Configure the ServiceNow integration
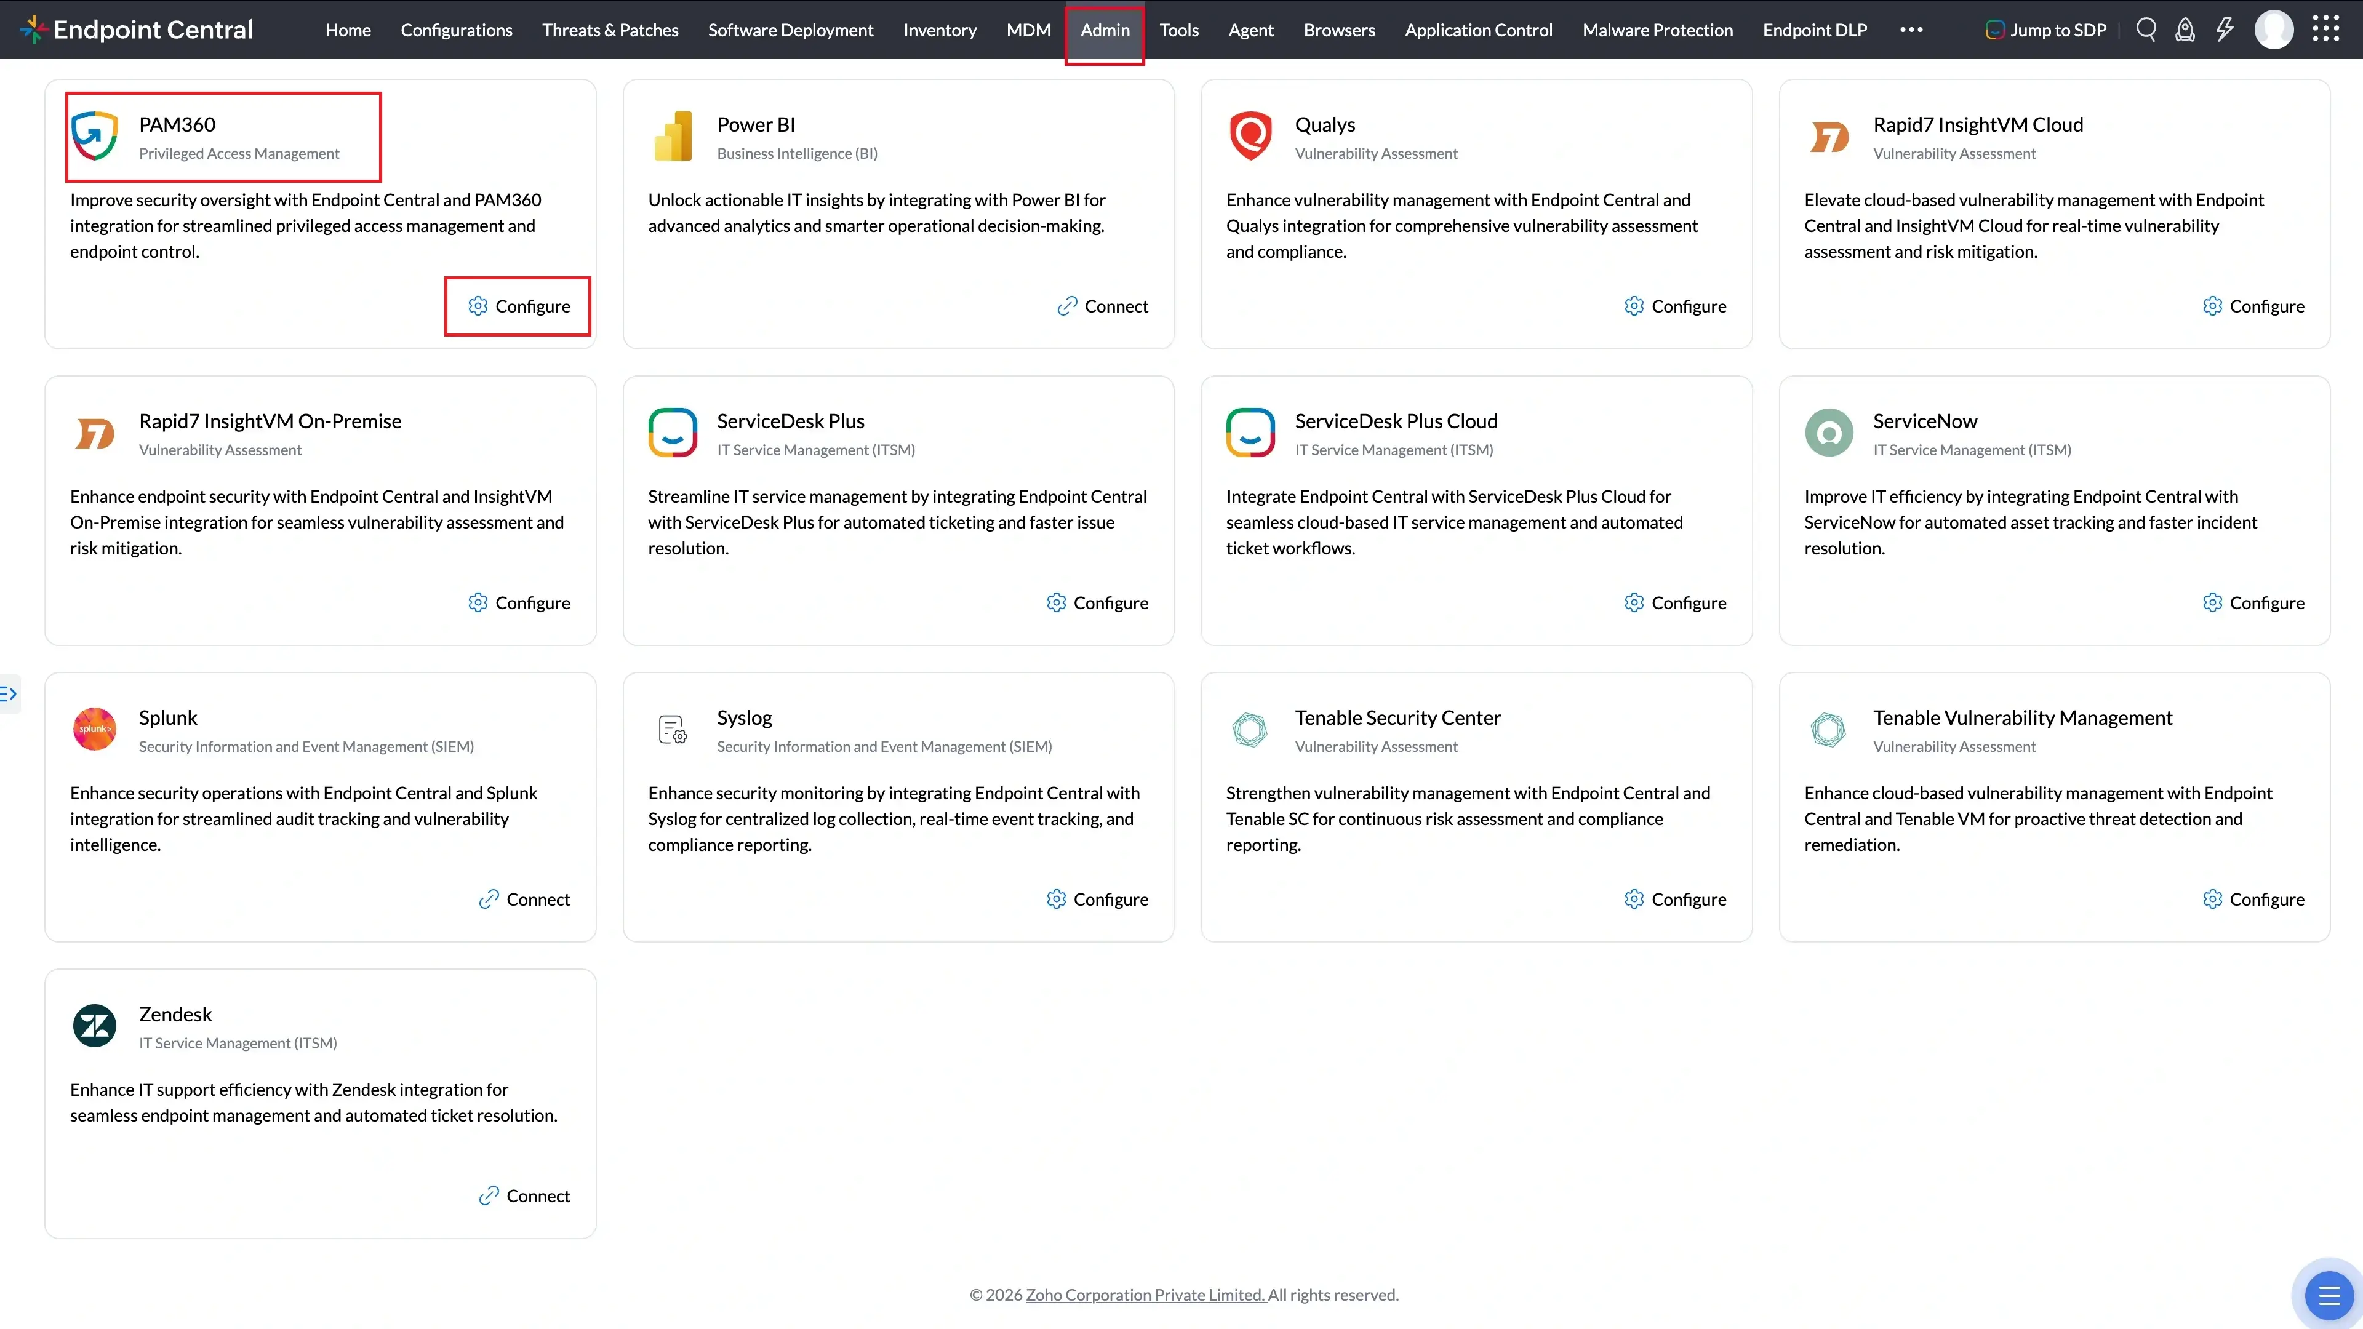The height and width of the screenshot is (1329, 2363). click(2254, 602)
